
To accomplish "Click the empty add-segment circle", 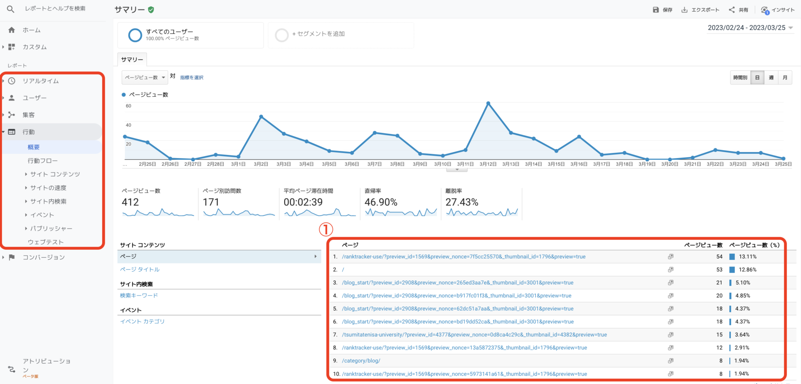I will click(282, 35).
